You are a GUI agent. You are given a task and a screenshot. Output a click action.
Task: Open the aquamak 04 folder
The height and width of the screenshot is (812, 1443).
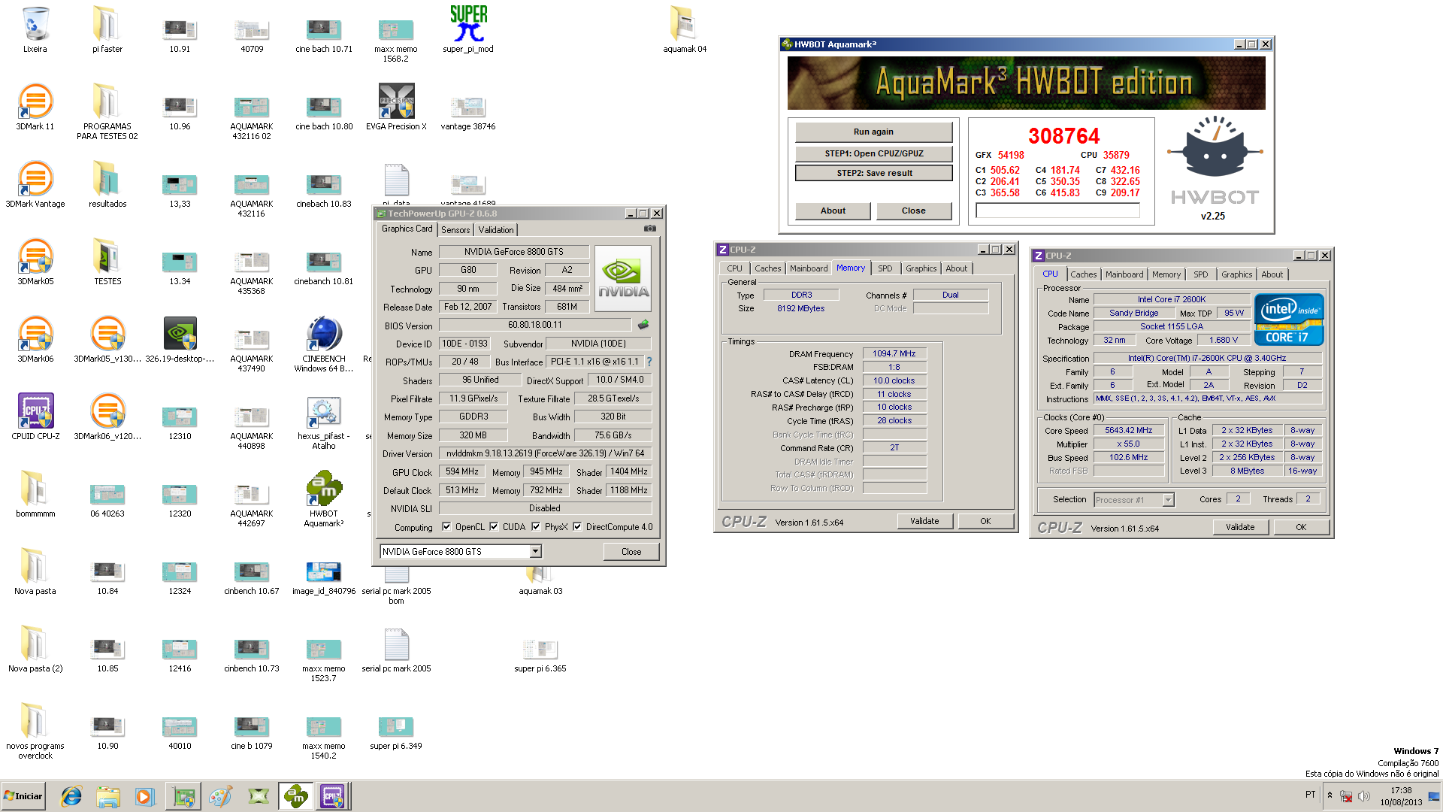tap(685, 25)
